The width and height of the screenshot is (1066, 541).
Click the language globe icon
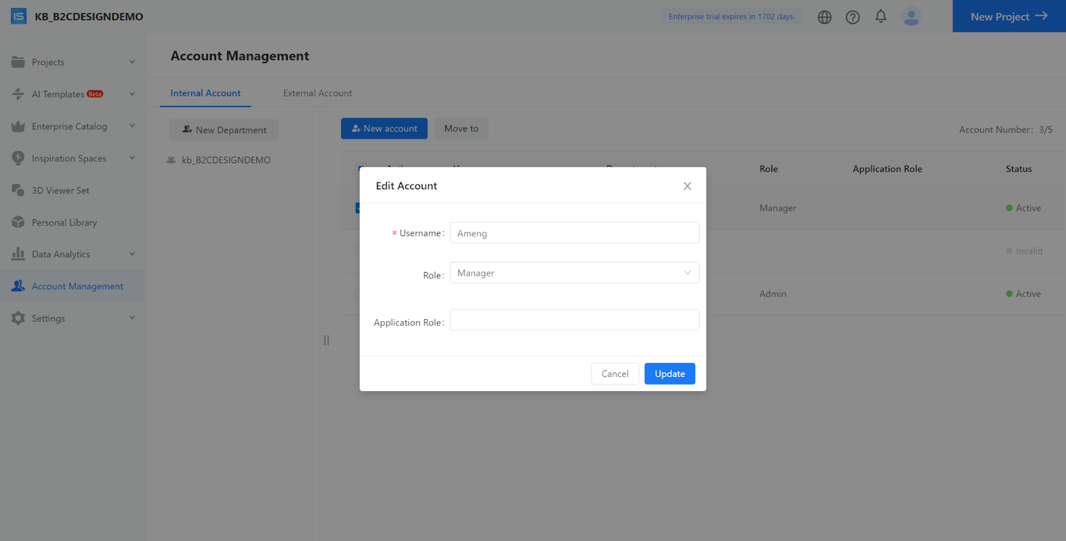[824, 17]
